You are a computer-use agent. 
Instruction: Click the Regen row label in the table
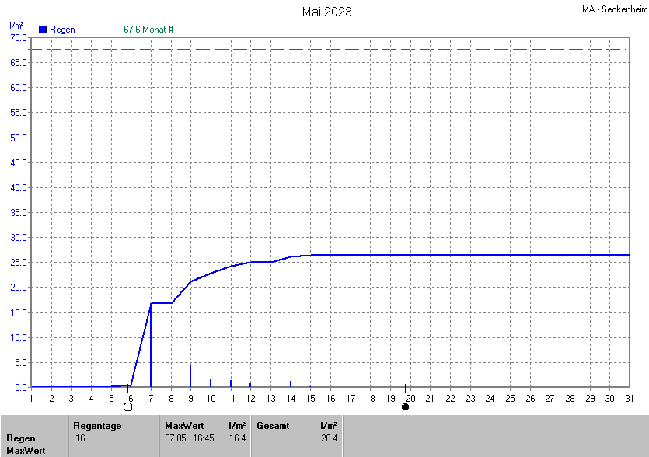pyautogui.click(x=21, y=438)
